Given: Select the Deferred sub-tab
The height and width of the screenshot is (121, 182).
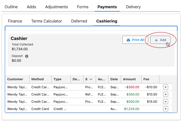Looking at the screenshot, I should coord(79,21).
